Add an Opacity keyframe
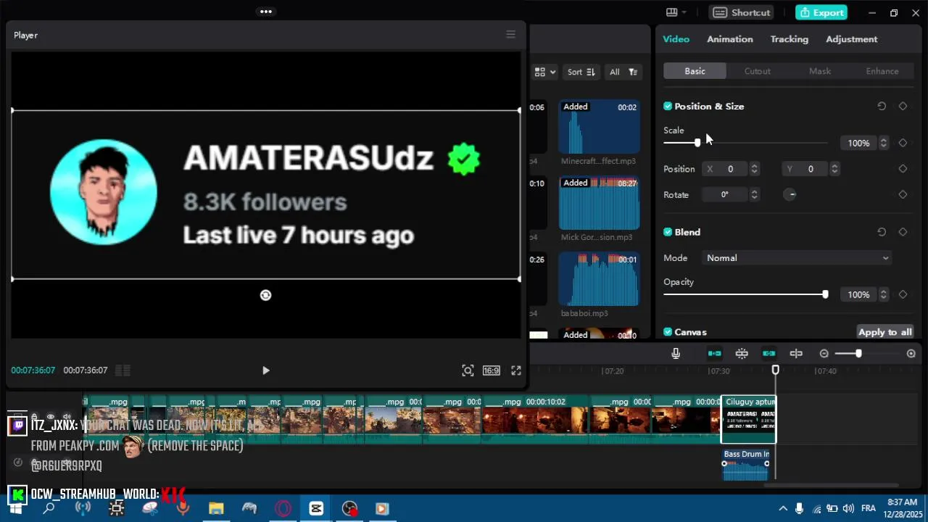Screen dimensions: 928x522 [903, 294]
